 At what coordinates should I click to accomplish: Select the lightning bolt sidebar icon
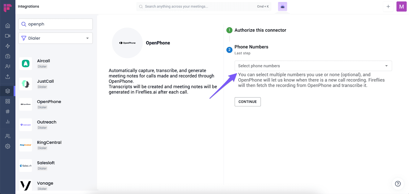8,46
